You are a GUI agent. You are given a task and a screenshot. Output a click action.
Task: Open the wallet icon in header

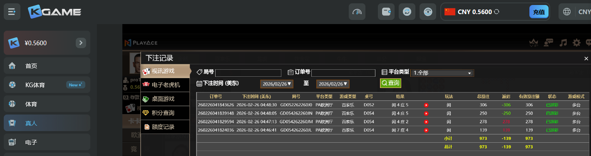[386, 12]
